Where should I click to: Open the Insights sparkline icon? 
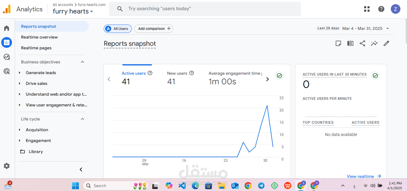[374, 43]
